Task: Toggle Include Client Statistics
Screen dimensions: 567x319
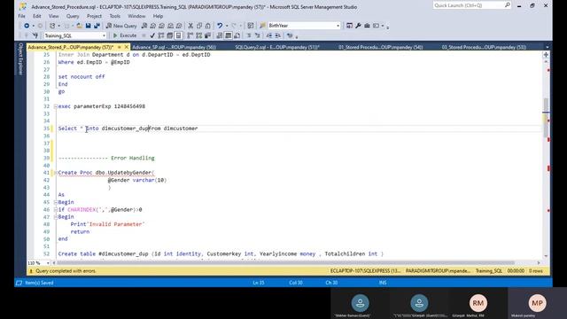Action: pyautogui.click(x=207, y=35)
